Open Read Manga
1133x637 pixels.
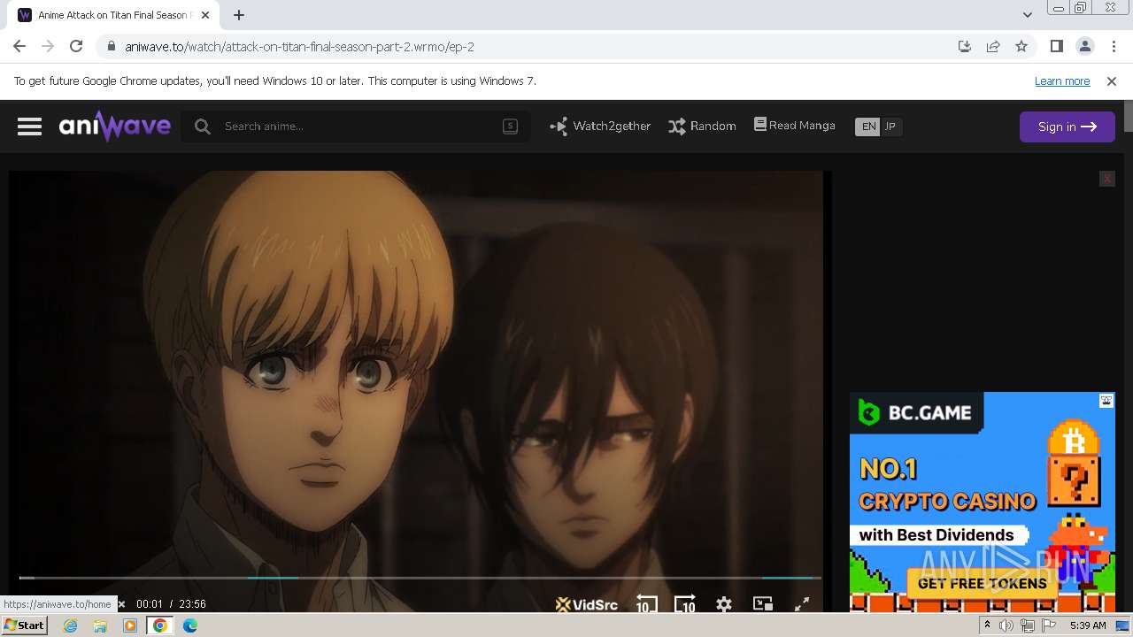tap(794, 126)
